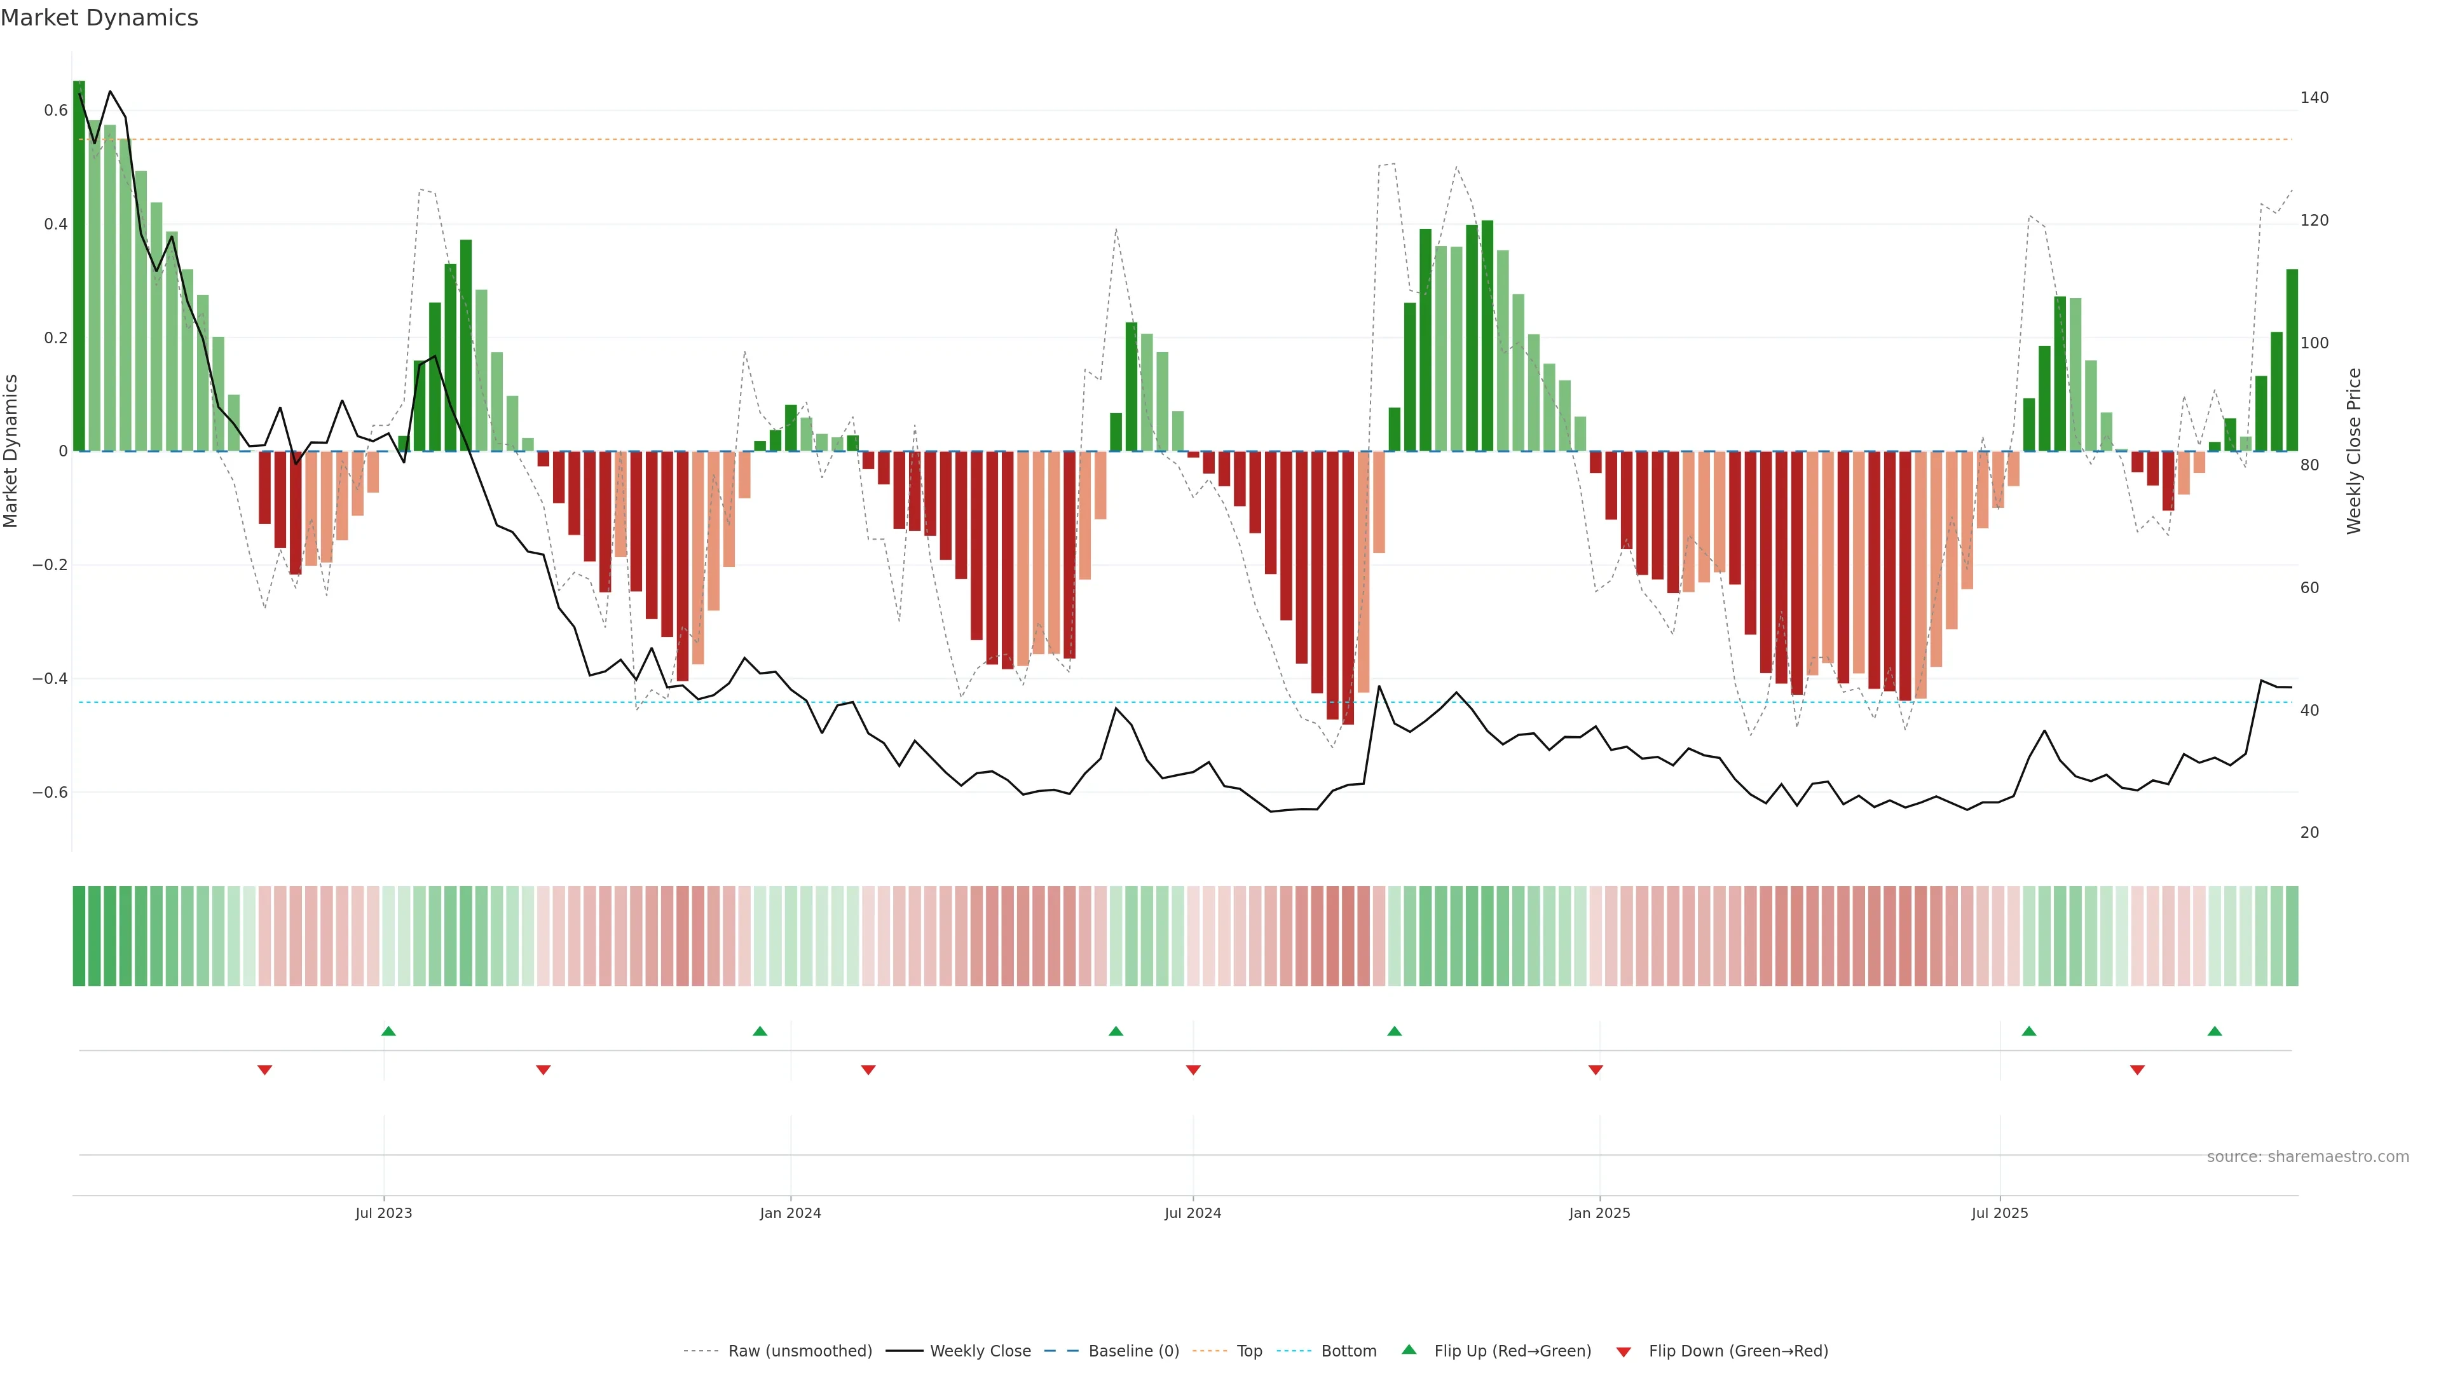Toggle the Raw (unsmoothed) legend entry
Viewport: 2441px width, 1373px height.
point(800,1351)
